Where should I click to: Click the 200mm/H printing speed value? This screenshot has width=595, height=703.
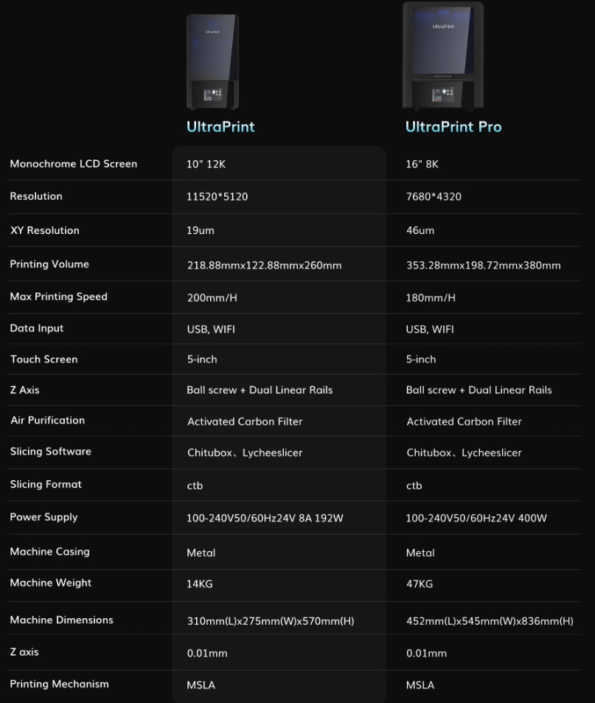point(211,297)
